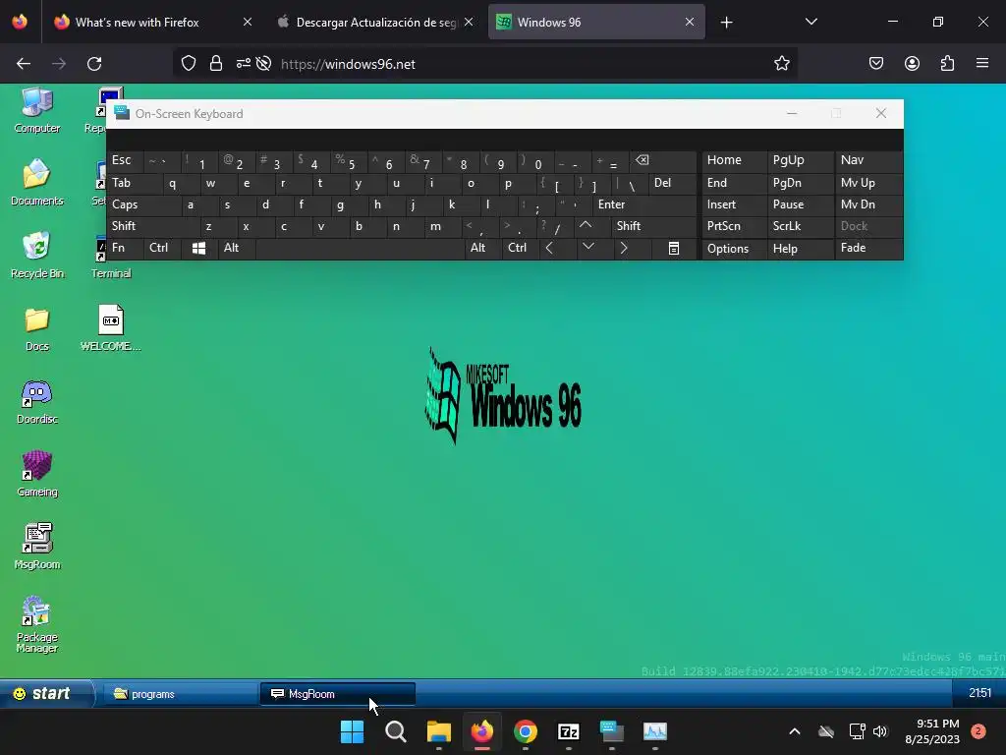Open the Recycle Bin desktop icon
Image resolution: width=1006 pixels, height=755 pixels.
tap(37, 256)
